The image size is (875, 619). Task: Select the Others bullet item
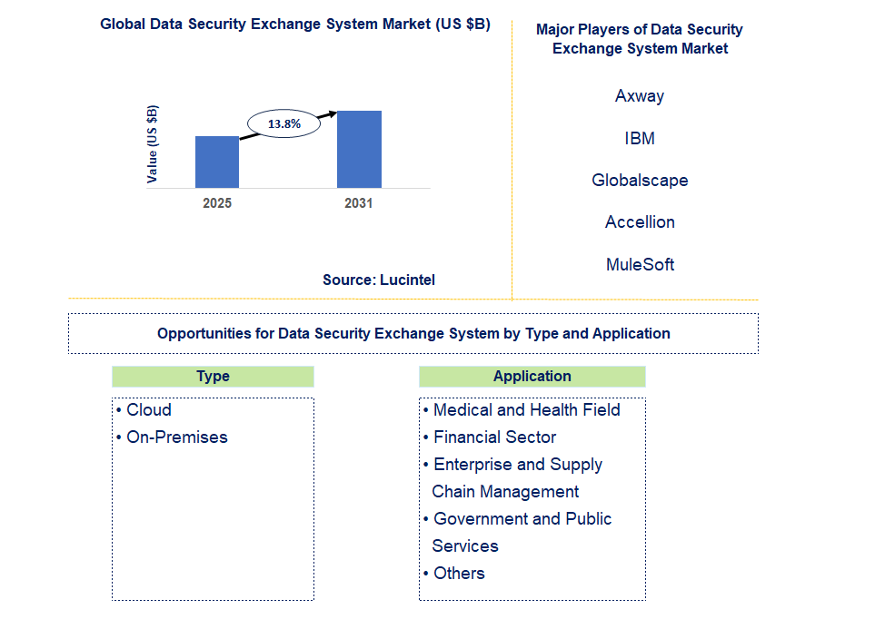[453, 574]
